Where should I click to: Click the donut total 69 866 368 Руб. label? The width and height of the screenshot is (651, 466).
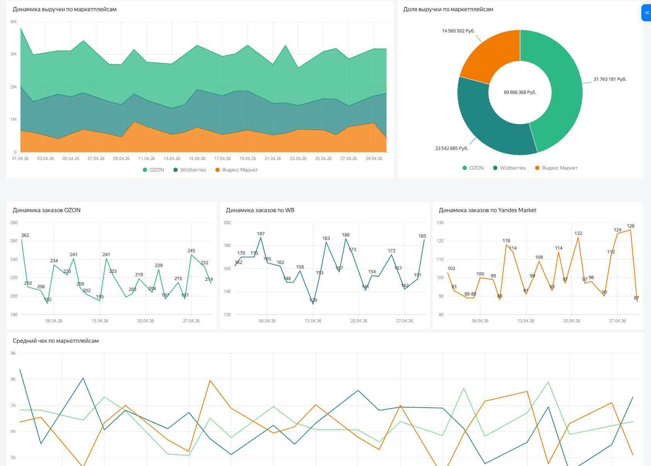(520, 92)
